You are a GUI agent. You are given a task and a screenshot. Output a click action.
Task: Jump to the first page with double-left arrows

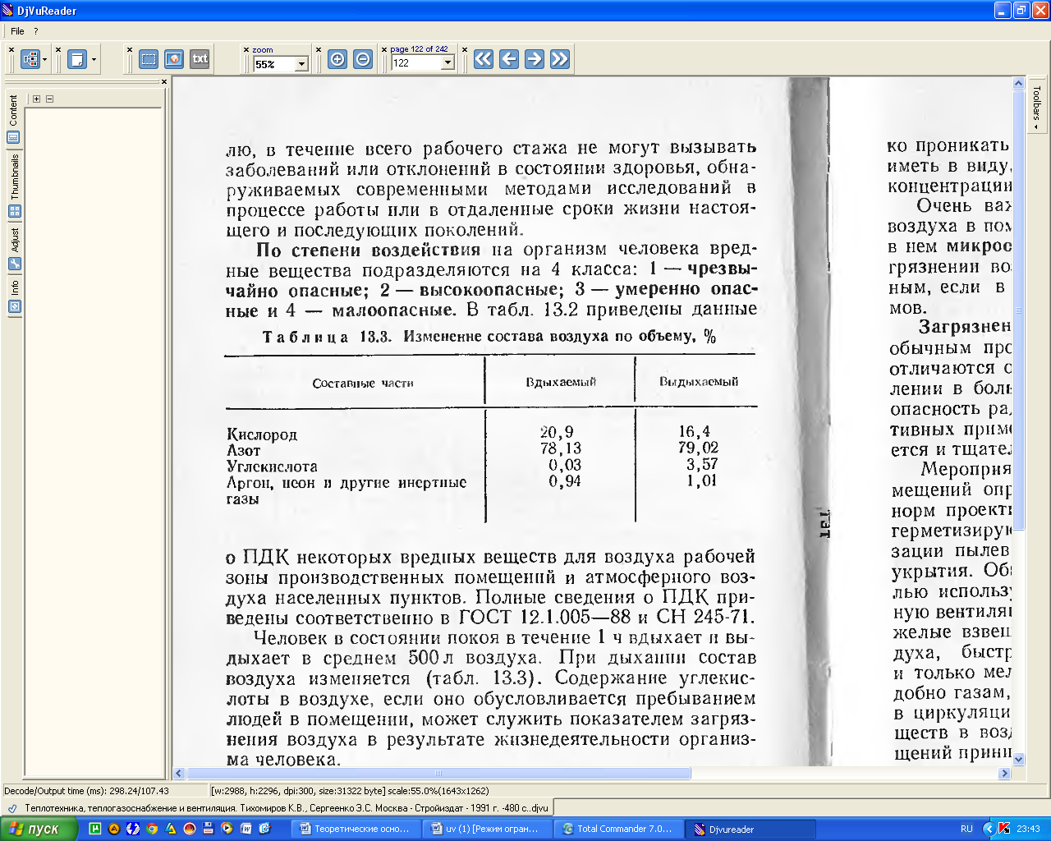[x=484, y=59]
